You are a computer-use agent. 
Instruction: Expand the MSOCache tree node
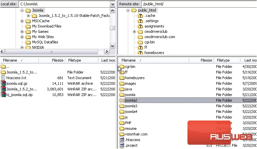pos(22,21)
